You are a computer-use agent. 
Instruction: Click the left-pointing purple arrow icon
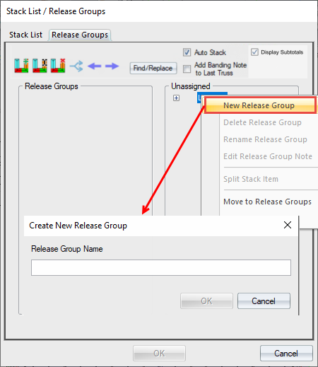click(94, 66)
